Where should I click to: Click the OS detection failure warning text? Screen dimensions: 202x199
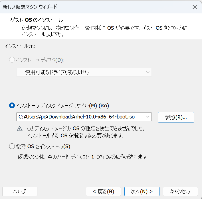[87, 132]
